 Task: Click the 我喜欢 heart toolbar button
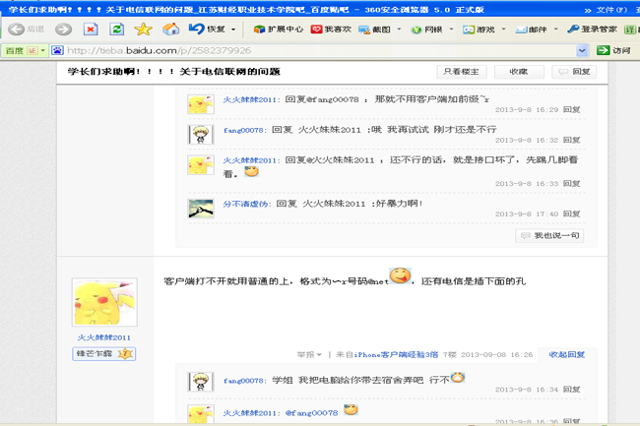point(332,30)
